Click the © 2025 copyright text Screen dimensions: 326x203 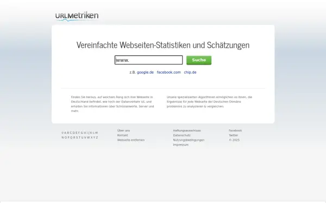point(234,140)
